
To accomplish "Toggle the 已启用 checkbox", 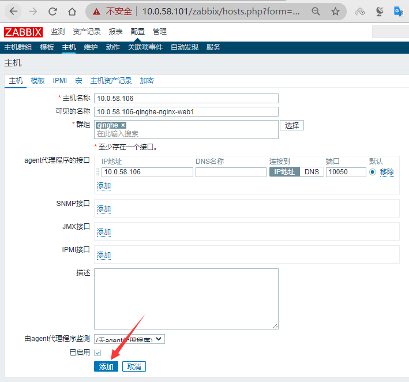I will pos(97,353).
